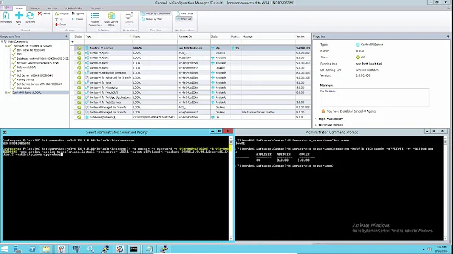Click the Message text box in Properties

point(374,97)
